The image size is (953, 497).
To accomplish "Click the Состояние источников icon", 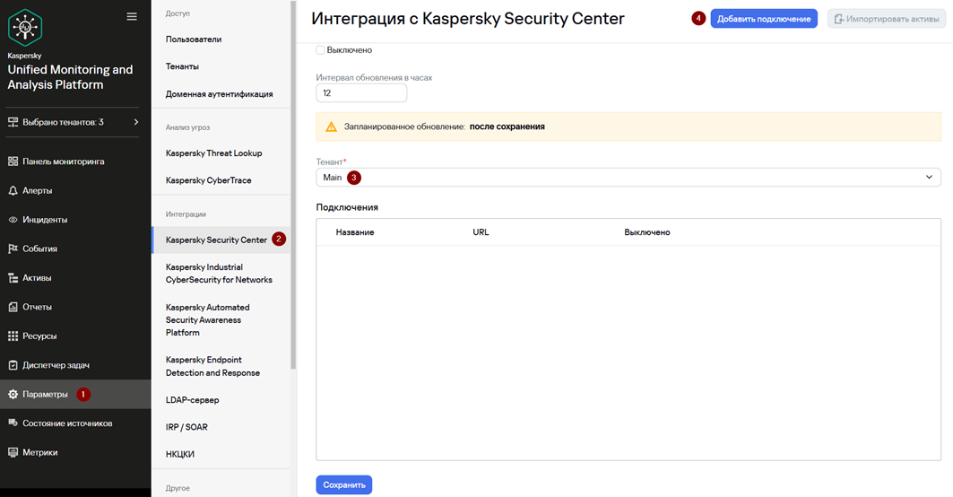I will coord(13,423).
